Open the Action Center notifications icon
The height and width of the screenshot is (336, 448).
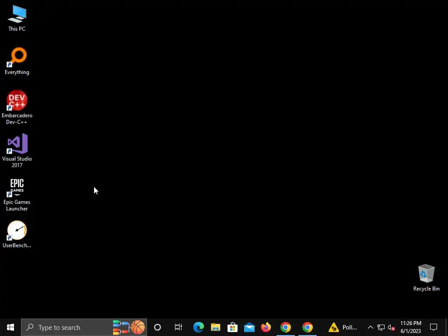tap(434, 327)
